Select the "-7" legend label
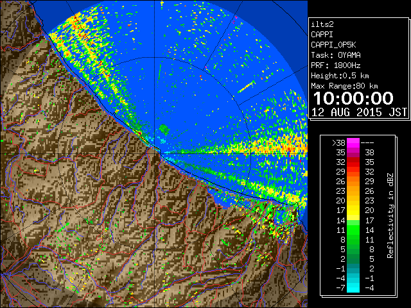This screenshot has height=308, width=411. (x=341, y=288)
